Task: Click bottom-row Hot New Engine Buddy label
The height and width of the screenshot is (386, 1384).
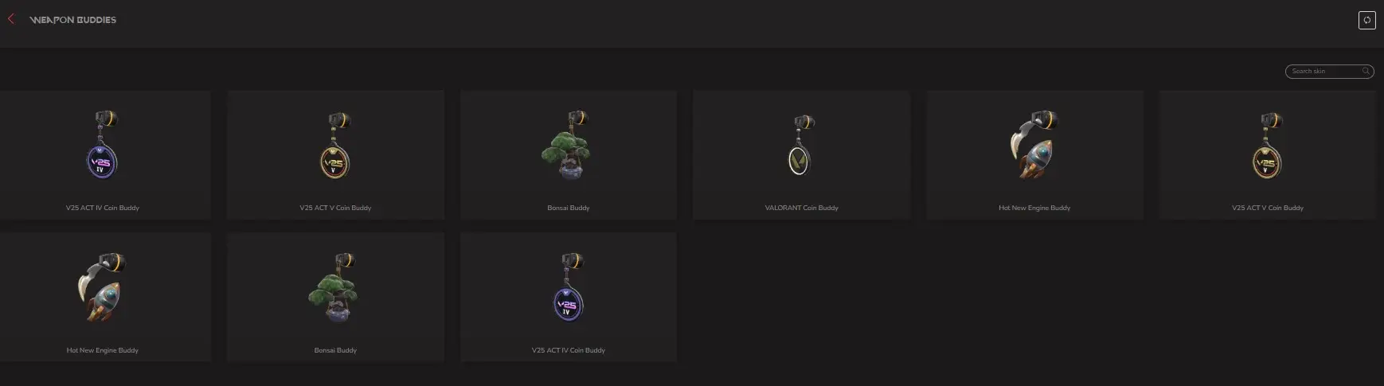Action: (103, 350)
